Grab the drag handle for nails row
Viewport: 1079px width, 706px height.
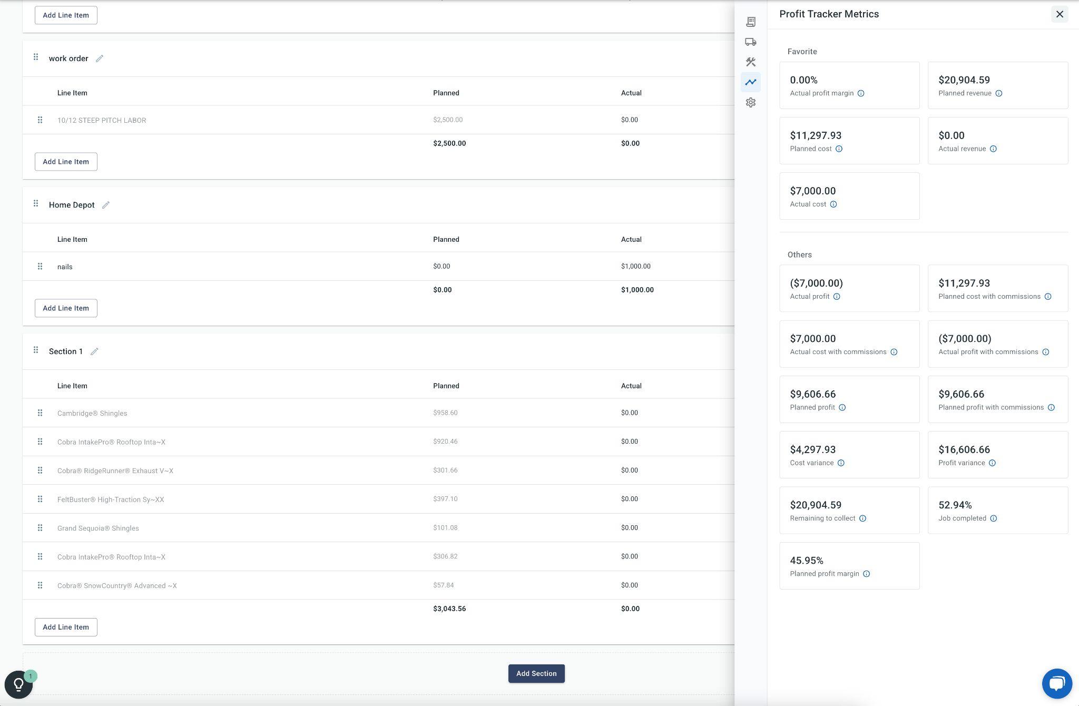tap(40, 267)
